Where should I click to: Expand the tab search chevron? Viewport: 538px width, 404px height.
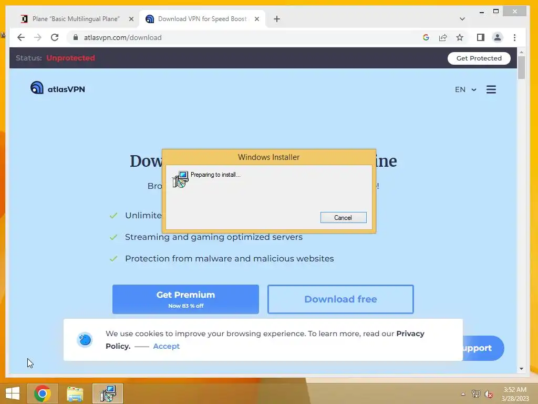(462, 19)
